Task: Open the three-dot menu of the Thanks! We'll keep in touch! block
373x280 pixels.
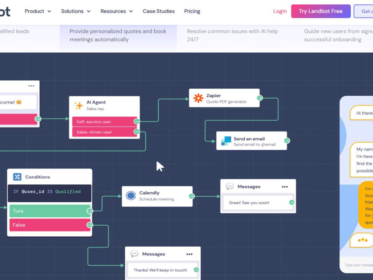Action: tap(189, 254)
